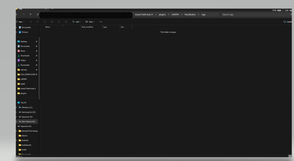Open a new tab with plus button
This screenshot has height=161, width=294.
[x=52, y=9]
